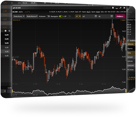Open the 1Y period dropdown
The width and height of the screenshot is (136, 118).
(x=78, y=16)
